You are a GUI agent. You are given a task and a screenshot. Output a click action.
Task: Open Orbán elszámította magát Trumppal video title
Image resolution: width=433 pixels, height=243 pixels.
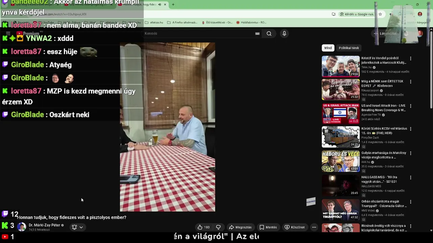384,204
